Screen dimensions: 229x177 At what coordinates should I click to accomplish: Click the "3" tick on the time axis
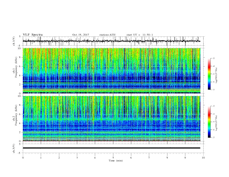point(77,158)
